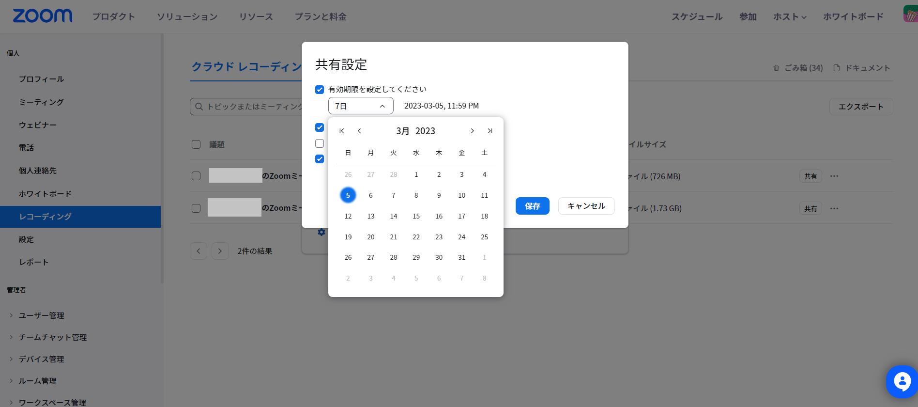Go to next month in calendar
This screenshot has width=918, height=407.
tap(472, 131)
